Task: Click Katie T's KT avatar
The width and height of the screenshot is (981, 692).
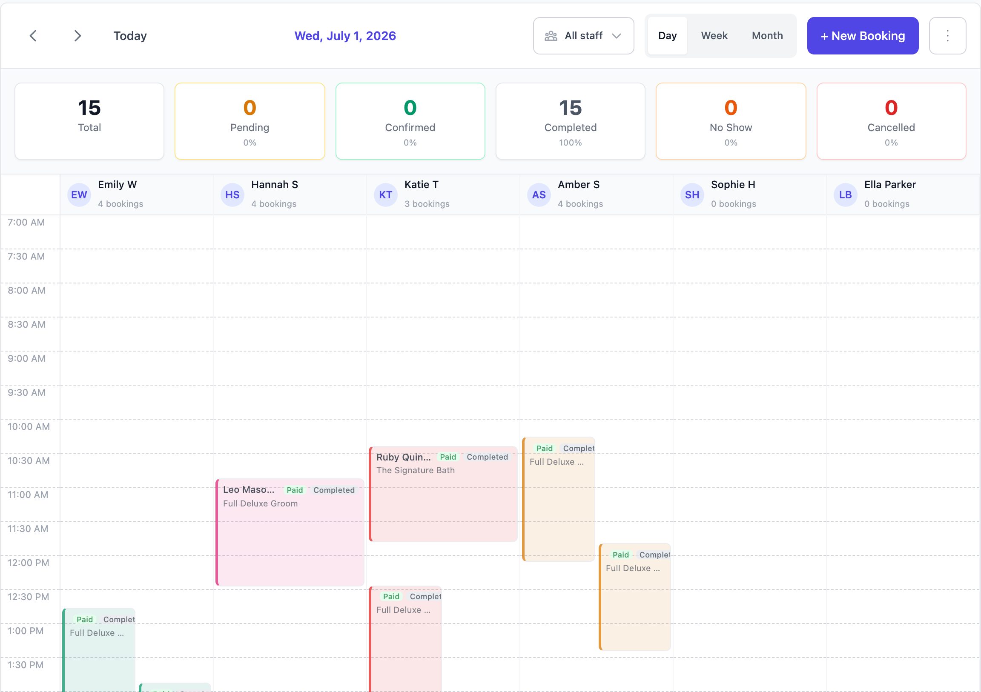Action: coord(385,195)
